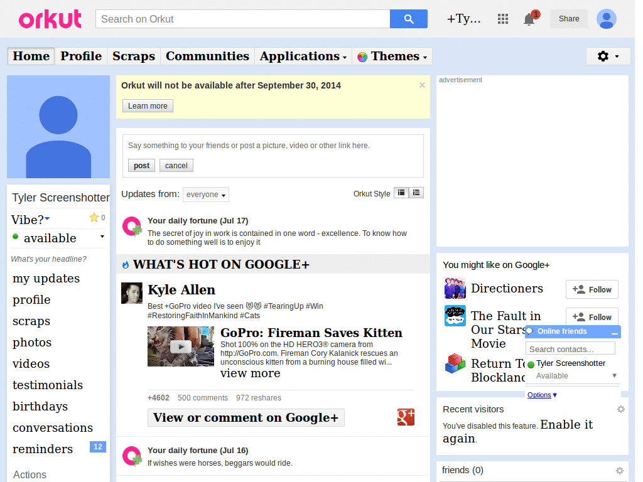Viewport: 643px width, 482px height.
Task: Click GoPro: Fireman Saves Kitten title
Action: pos(311,333)
